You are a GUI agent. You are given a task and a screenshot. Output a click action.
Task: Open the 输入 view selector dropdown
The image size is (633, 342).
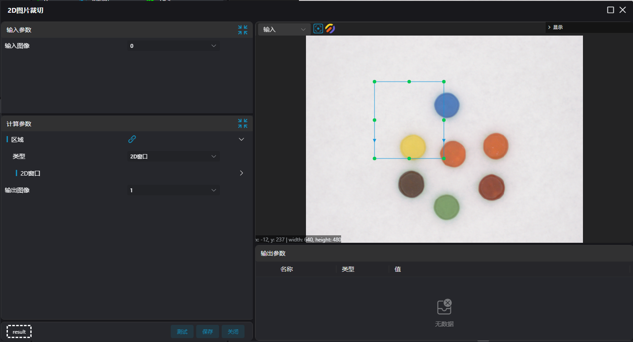tap(284, 29)
